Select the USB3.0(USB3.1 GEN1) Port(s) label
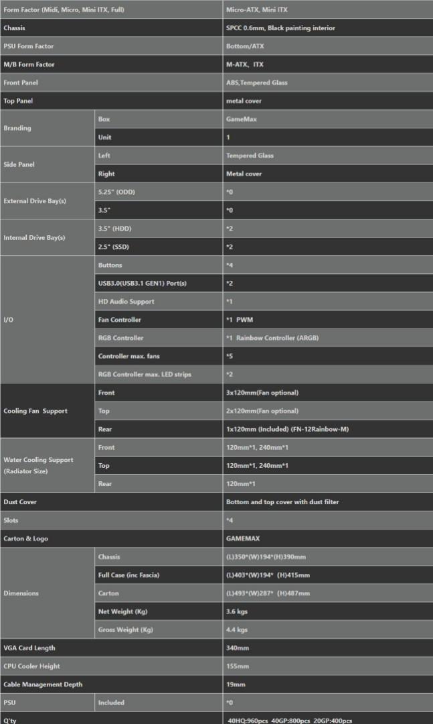This screenshot has width=433, height=724. tap(142, 284)
